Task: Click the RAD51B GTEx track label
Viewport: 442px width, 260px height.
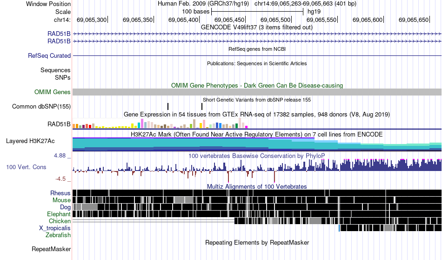Action: 59,124
